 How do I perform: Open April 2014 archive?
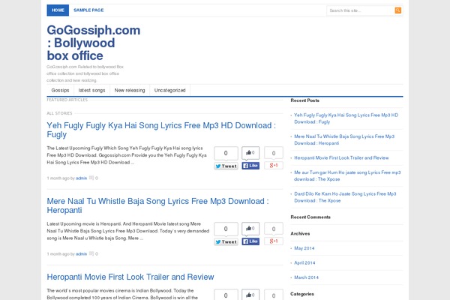(x=304, y=263)
